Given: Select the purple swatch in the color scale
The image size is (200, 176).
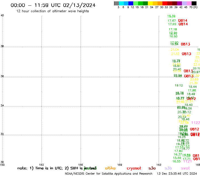Looking at the screenshot, I should tap(179, 3).
